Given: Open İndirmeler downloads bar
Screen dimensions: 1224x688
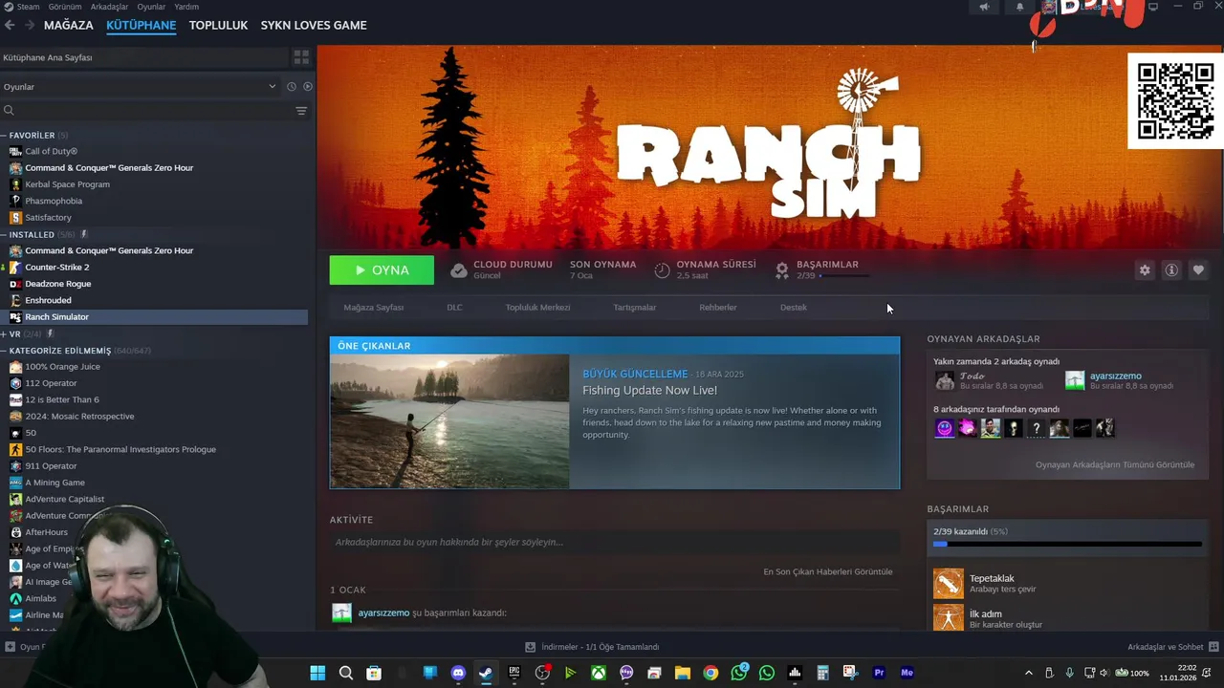Looking at the screenshot, I should pyautogui.click(x=593, y=647).
